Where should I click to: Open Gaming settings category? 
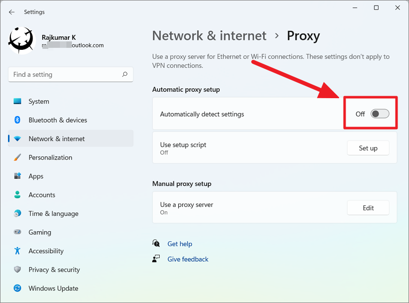[x=71, y=232]
